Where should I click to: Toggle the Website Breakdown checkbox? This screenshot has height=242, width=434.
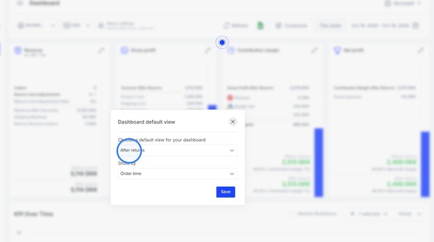click(292, 214)
